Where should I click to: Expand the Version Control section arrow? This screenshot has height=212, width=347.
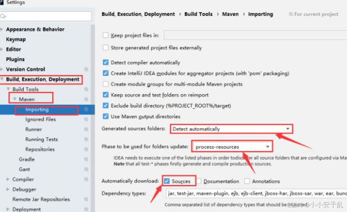click(2, 69)
